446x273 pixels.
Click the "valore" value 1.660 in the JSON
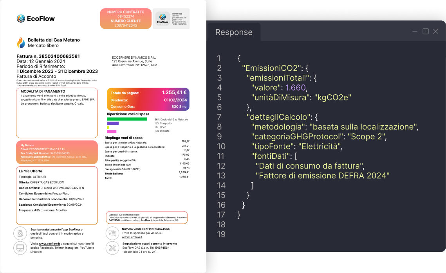coord(293,88)
